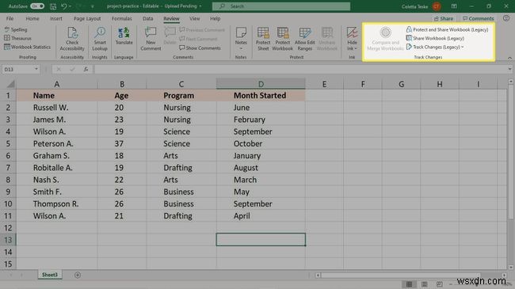
Task: Open the Page Layout tab
Action: 87,19
